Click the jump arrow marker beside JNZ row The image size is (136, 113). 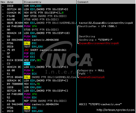(4, 50)
